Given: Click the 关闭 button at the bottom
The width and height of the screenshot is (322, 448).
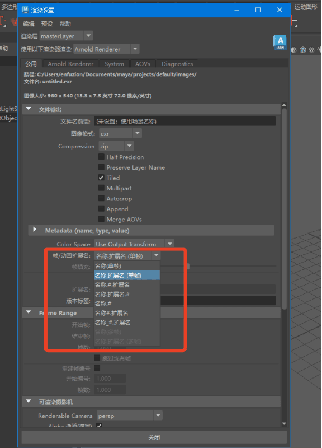Looking at the screenshot, I should click(x=154, y=437).
